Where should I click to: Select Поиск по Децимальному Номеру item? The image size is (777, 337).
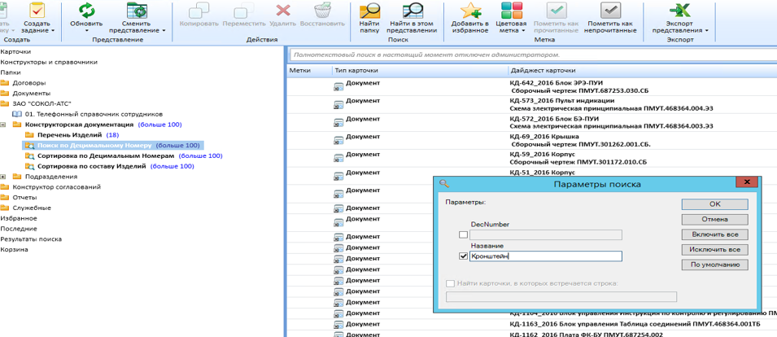tap(113, 145)
